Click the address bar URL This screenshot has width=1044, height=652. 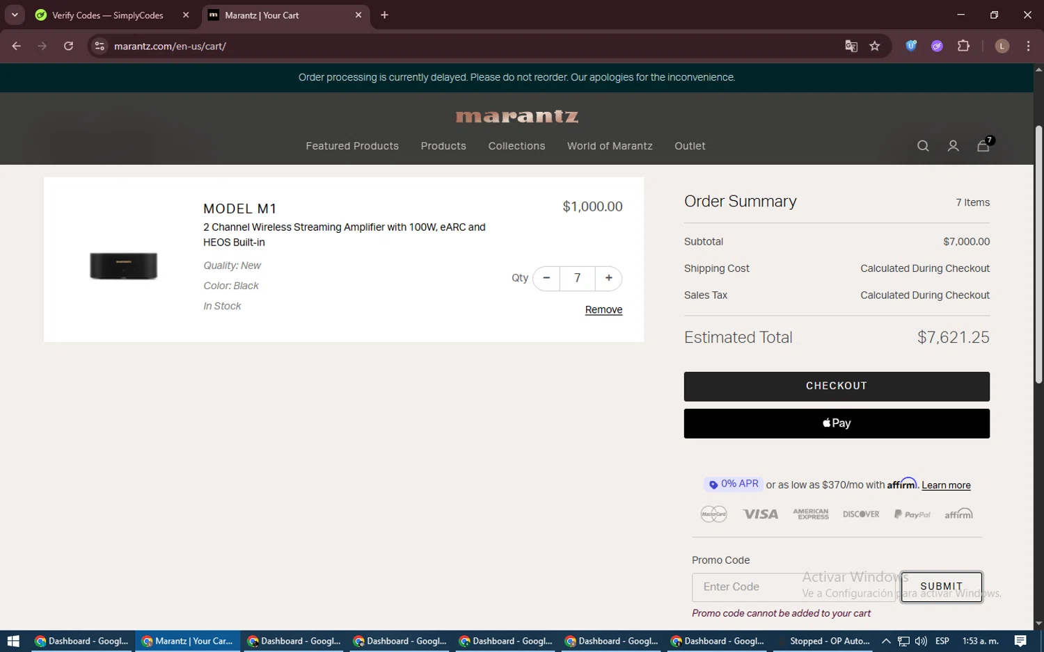tap(170, 47)
